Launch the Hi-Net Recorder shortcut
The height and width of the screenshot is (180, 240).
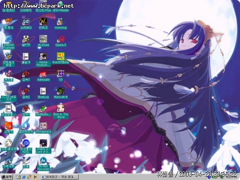43,164
